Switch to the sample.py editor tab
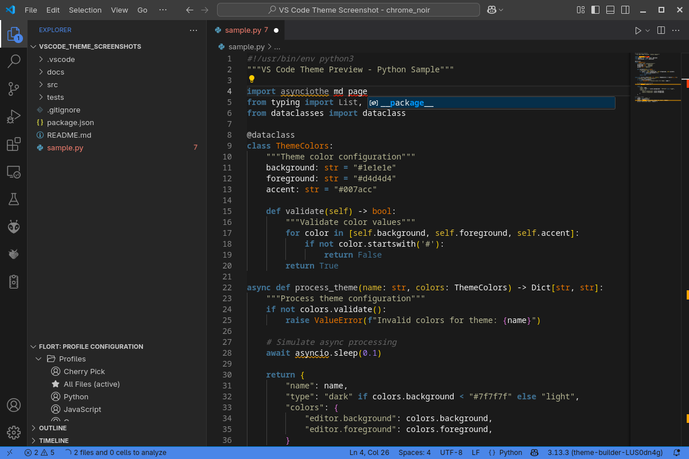Viewport: 689px width, 459px height. tap(243, 30)
